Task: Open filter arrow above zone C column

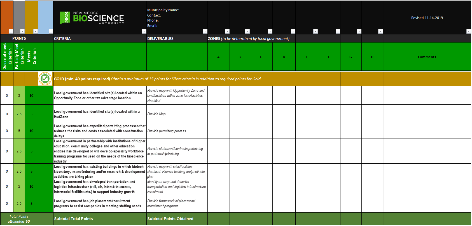Action: (270, 31)
